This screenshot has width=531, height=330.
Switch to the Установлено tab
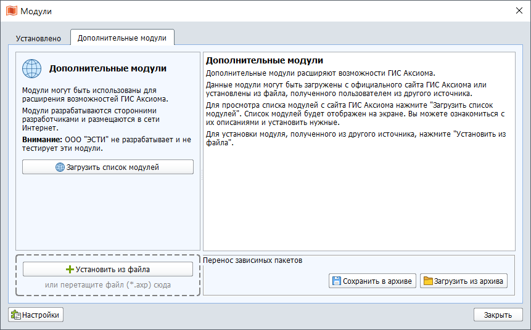[x=38, y=38]
